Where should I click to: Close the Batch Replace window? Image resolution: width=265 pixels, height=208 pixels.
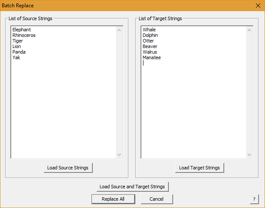tap(258, 6)
